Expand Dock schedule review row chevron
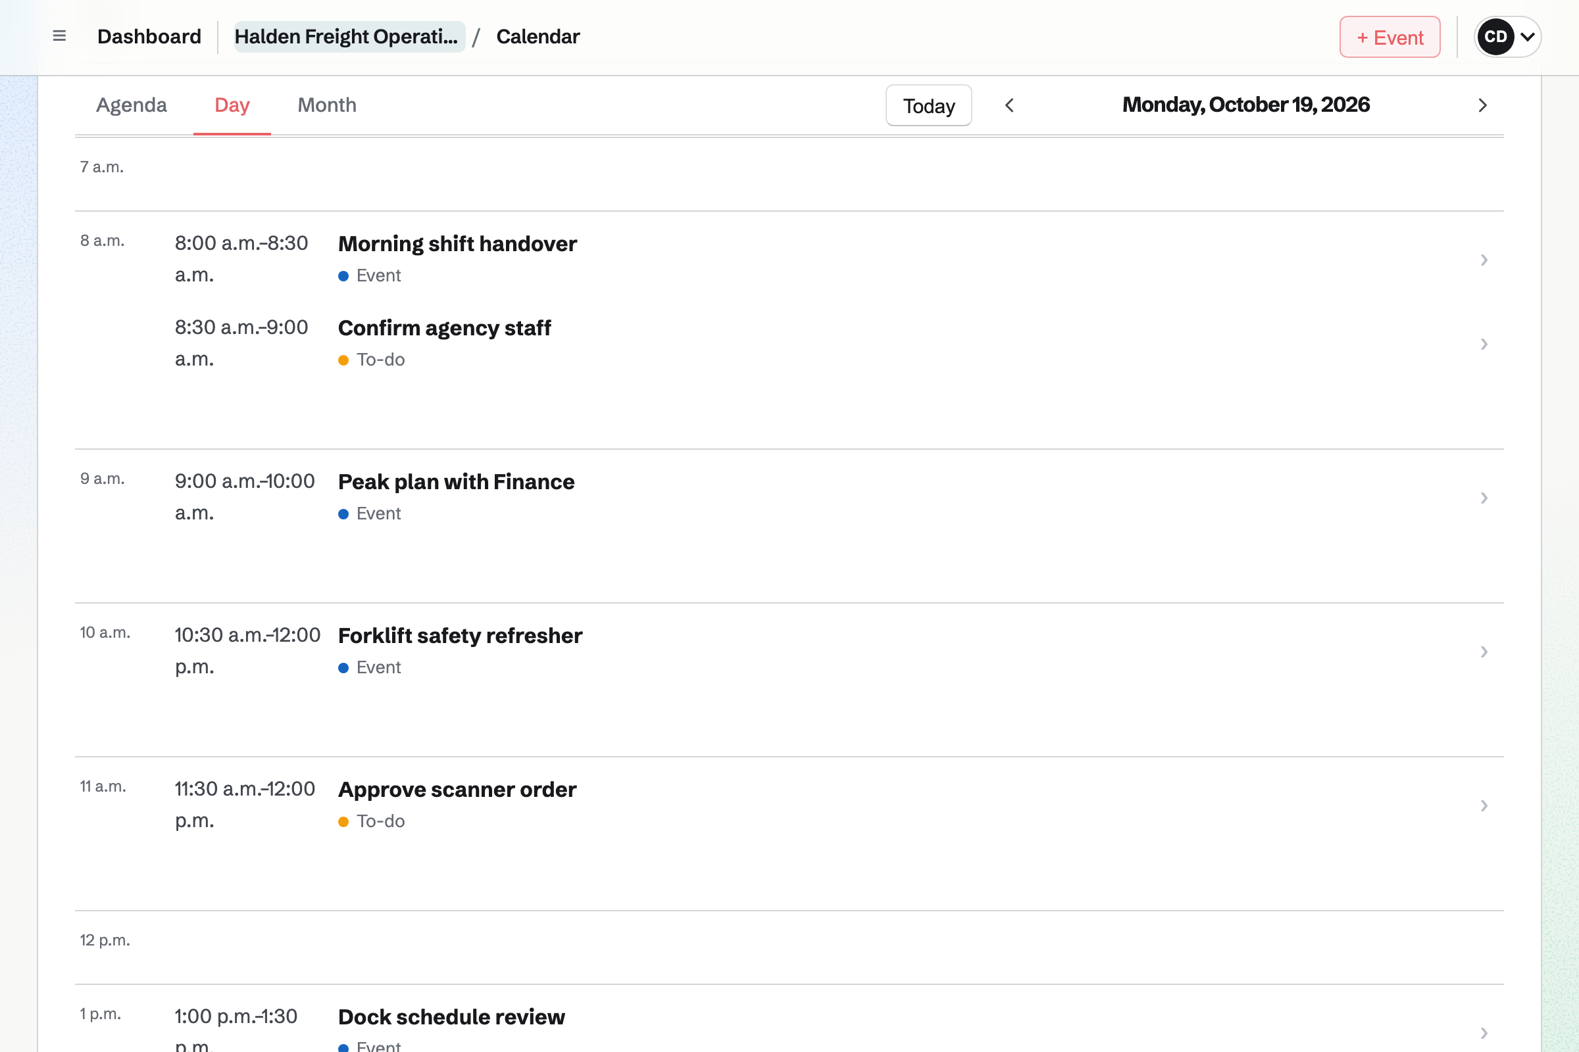The height and width of the screenshot is (1052, 1579). (x=1484, y=1032)
